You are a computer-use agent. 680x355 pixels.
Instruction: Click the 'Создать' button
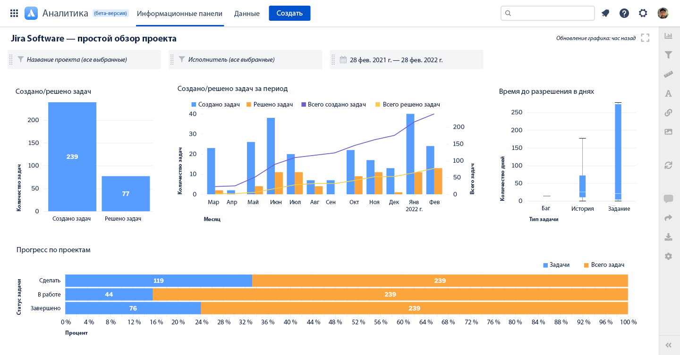pyautogui.click(x=289, y=13)
